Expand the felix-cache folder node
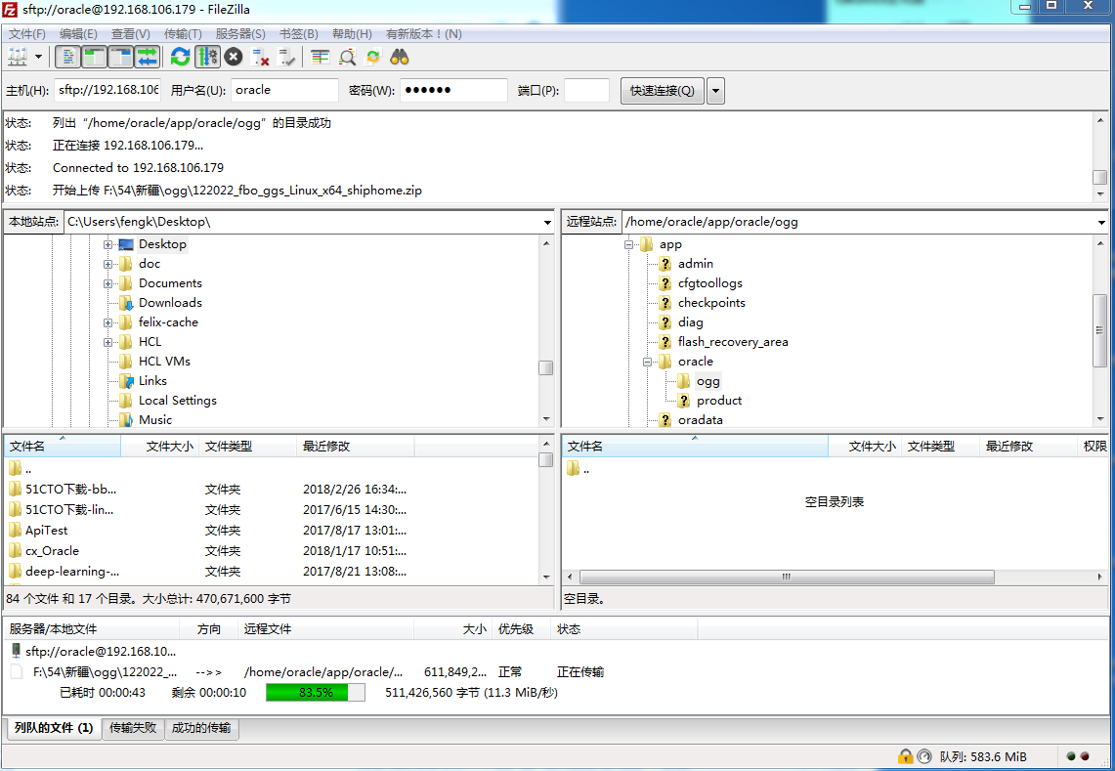 tap(108, 322)
